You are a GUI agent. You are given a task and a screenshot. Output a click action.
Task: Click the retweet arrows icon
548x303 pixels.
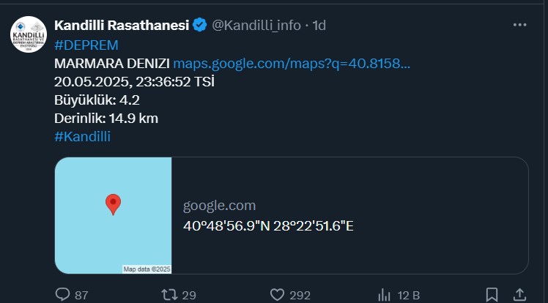point(169,295)
